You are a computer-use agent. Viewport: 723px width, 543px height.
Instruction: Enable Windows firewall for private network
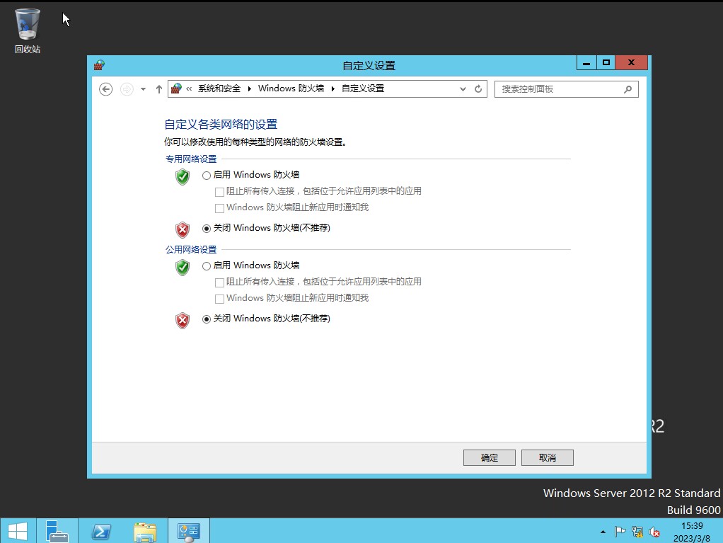click(207, 176)
